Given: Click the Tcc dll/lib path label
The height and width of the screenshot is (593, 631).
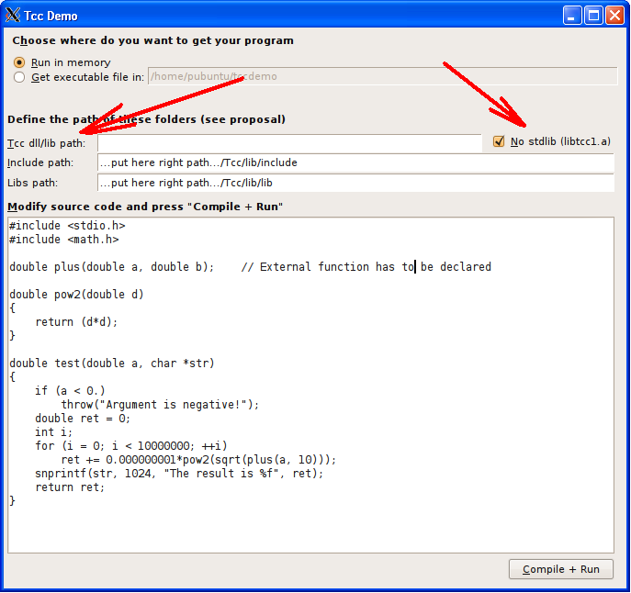Looking at the screenshot, I should (46, 143).
